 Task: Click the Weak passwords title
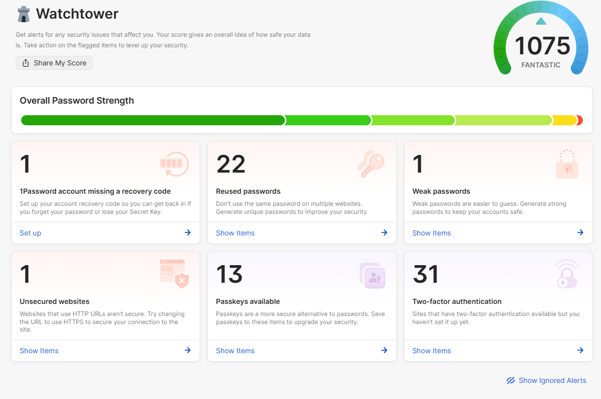click(x=441, y=191)
